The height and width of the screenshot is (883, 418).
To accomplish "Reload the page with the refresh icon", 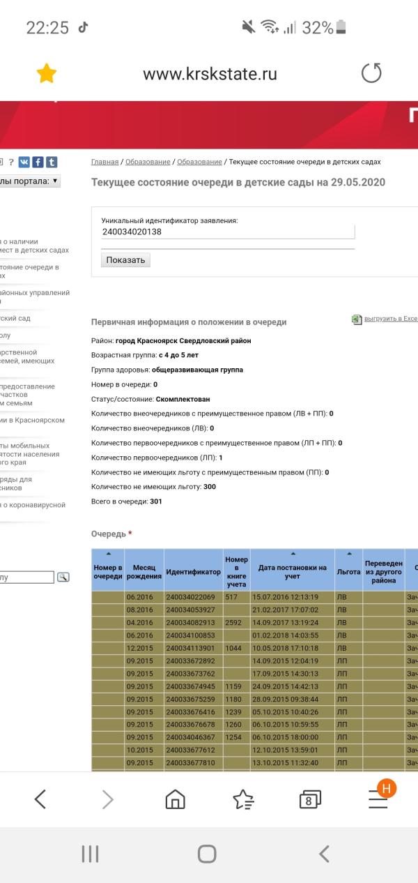I will tap(371, 73).
